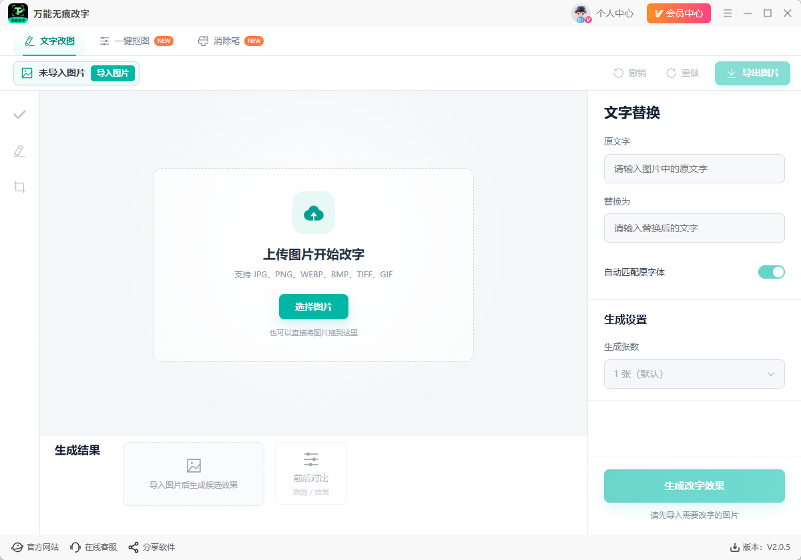Screen dimensions: 801x560
Task: Click the 导入图片 button in toolbar
Action: [113, 73]
